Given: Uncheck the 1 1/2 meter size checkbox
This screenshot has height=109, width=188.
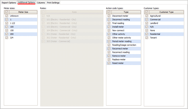Looking at the screenshot, I should 7,23.
